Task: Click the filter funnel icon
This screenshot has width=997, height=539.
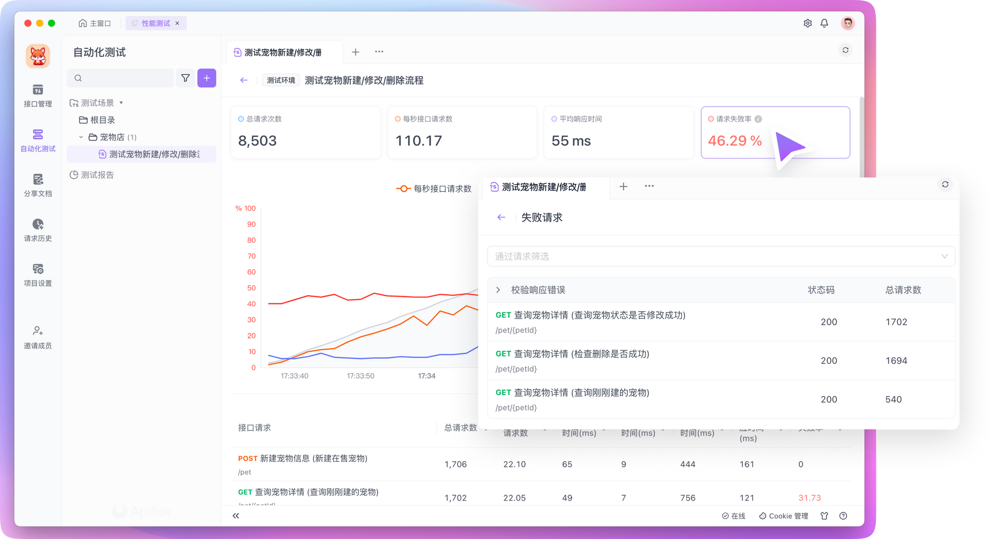Action: coord(185,78)
